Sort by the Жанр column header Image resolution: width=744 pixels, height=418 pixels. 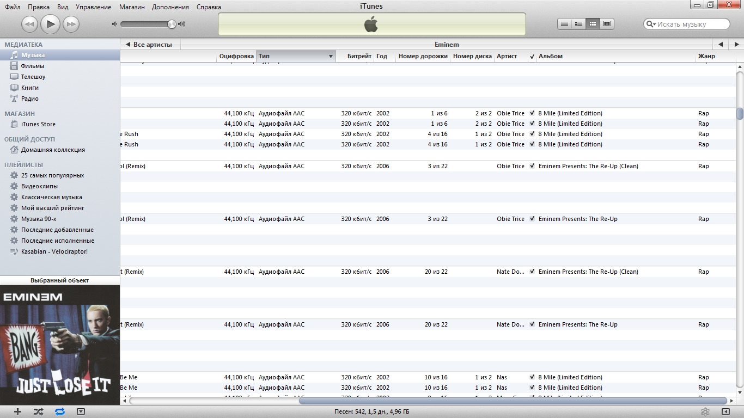[716, 57]
